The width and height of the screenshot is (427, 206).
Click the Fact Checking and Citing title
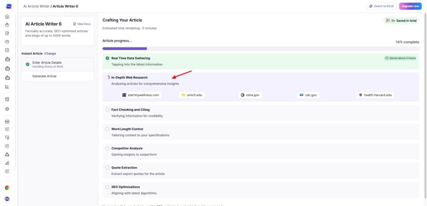point(131,109)
